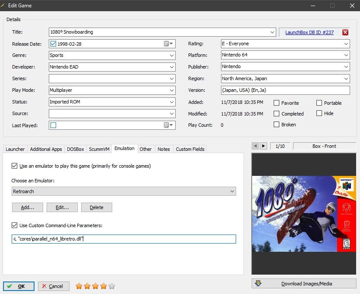Toggle 'Use an emulator to play this game'
The image size is (360, 294).
[15, 166]
